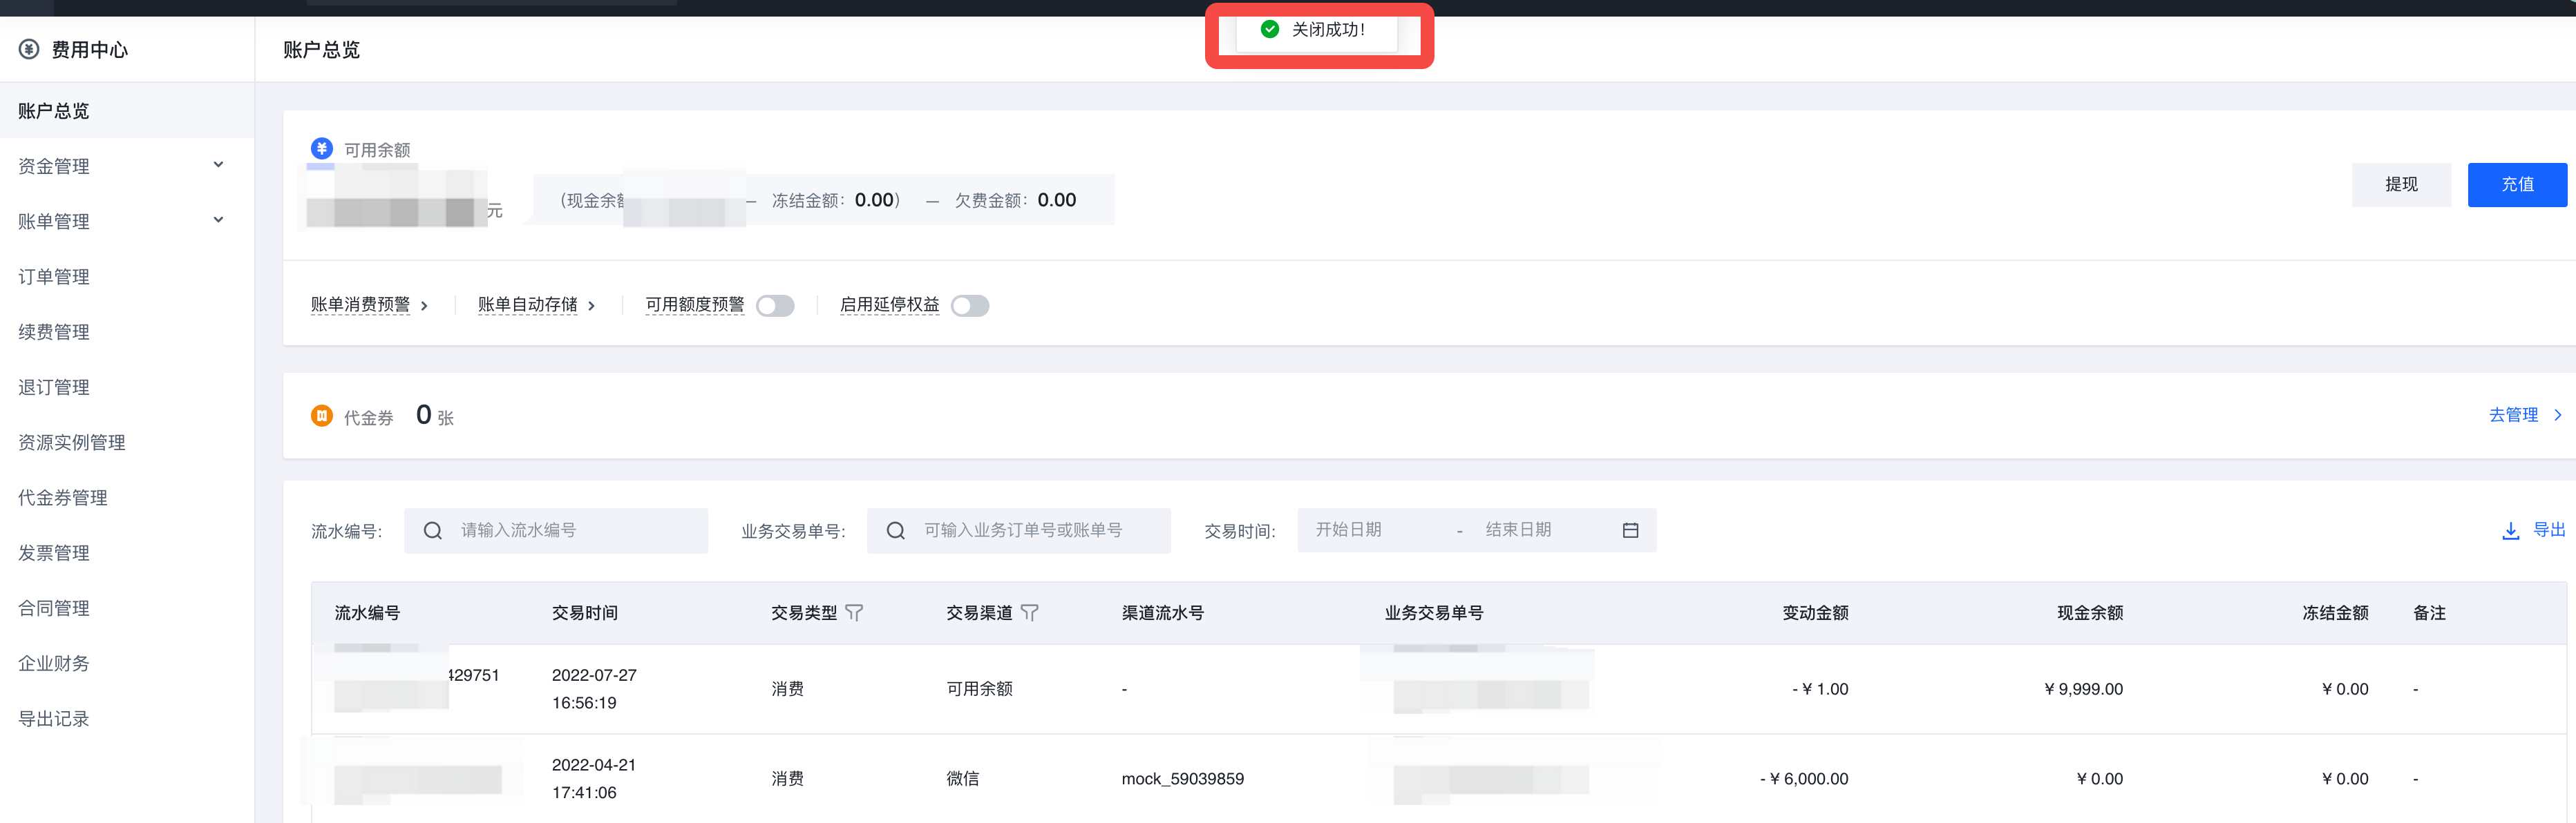Focus the 可输入业务订单号或账单号 input
This screenshot has width=2576, height=823.
tap(1019, 530)
